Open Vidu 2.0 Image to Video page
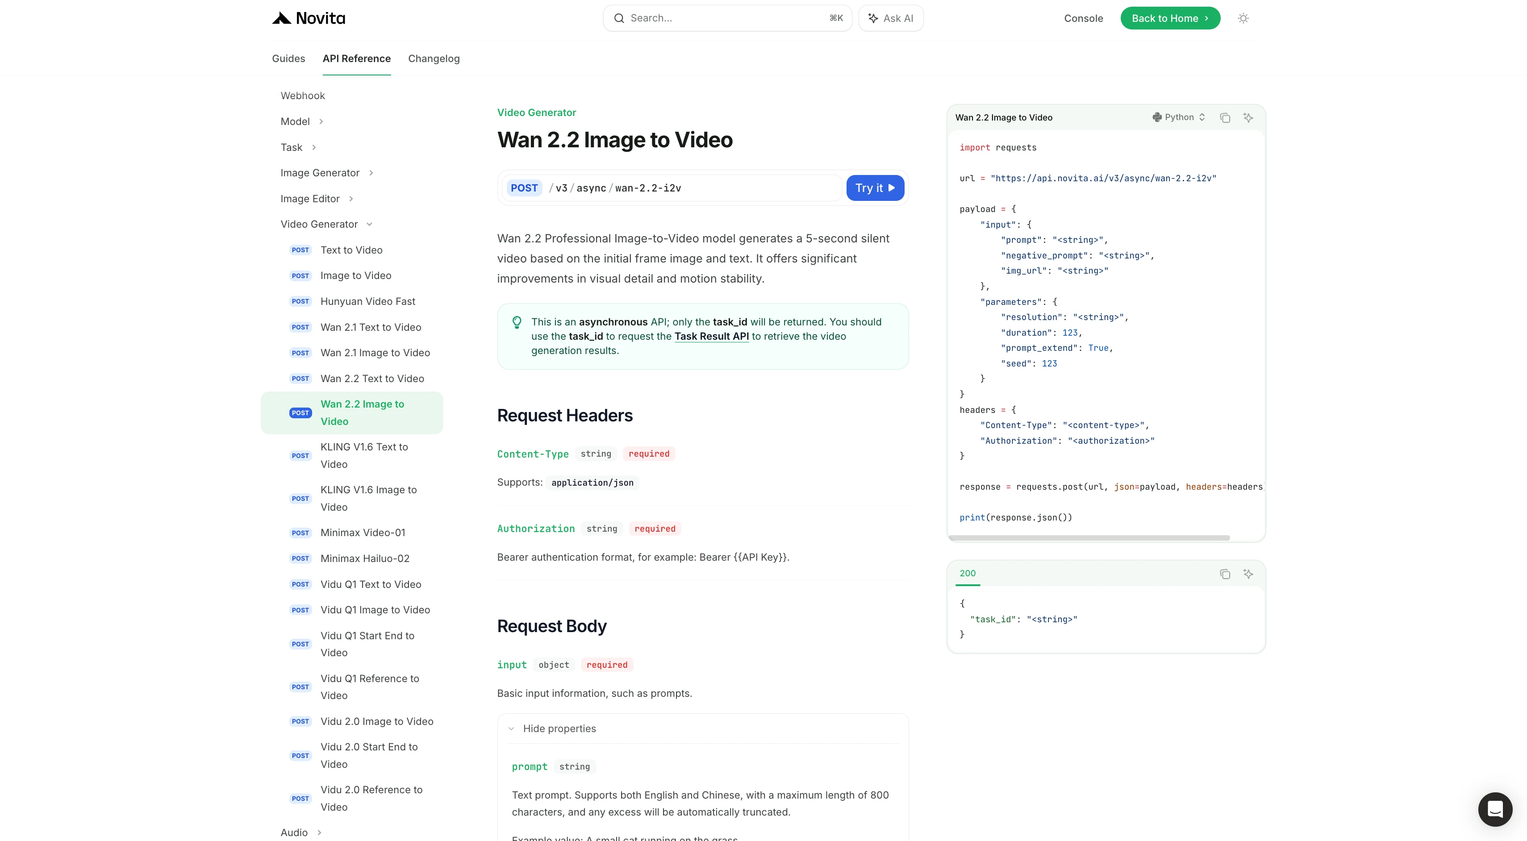Image resolution: width=1527 pixels, height=841 pixels. [377, 721]
